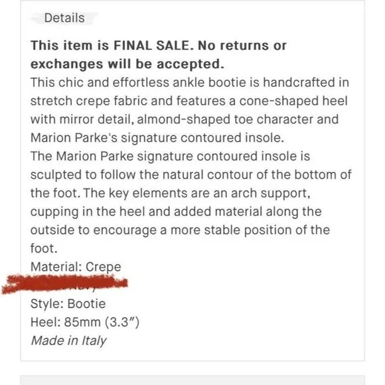The height and width of the screenshot is (385, 385).
Task: Click the 'key elements are an arch support' line
Action: (171, 193)
